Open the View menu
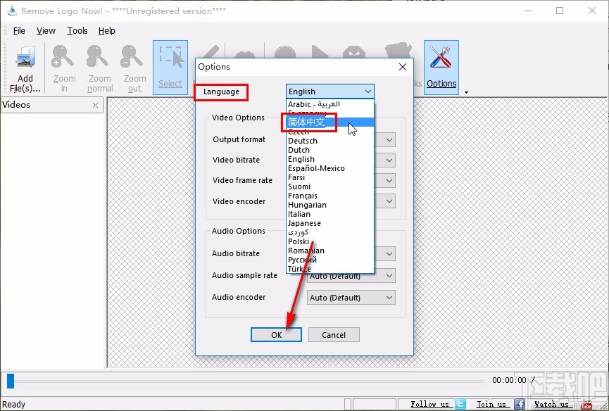 click(46, 31)
